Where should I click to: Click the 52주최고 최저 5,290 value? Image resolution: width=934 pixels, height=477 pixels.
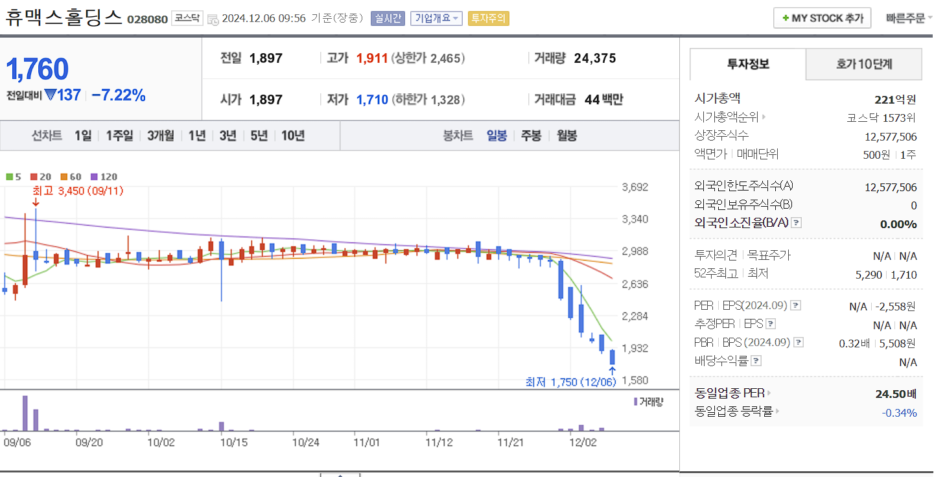[x=869, y=275]
